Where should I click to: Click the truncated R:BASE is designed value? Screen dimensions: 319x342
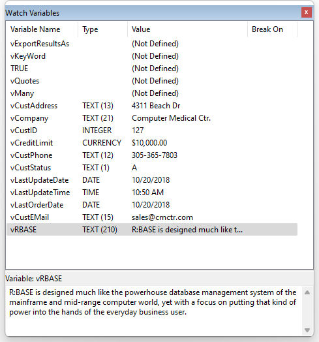[x=187, y=230]
